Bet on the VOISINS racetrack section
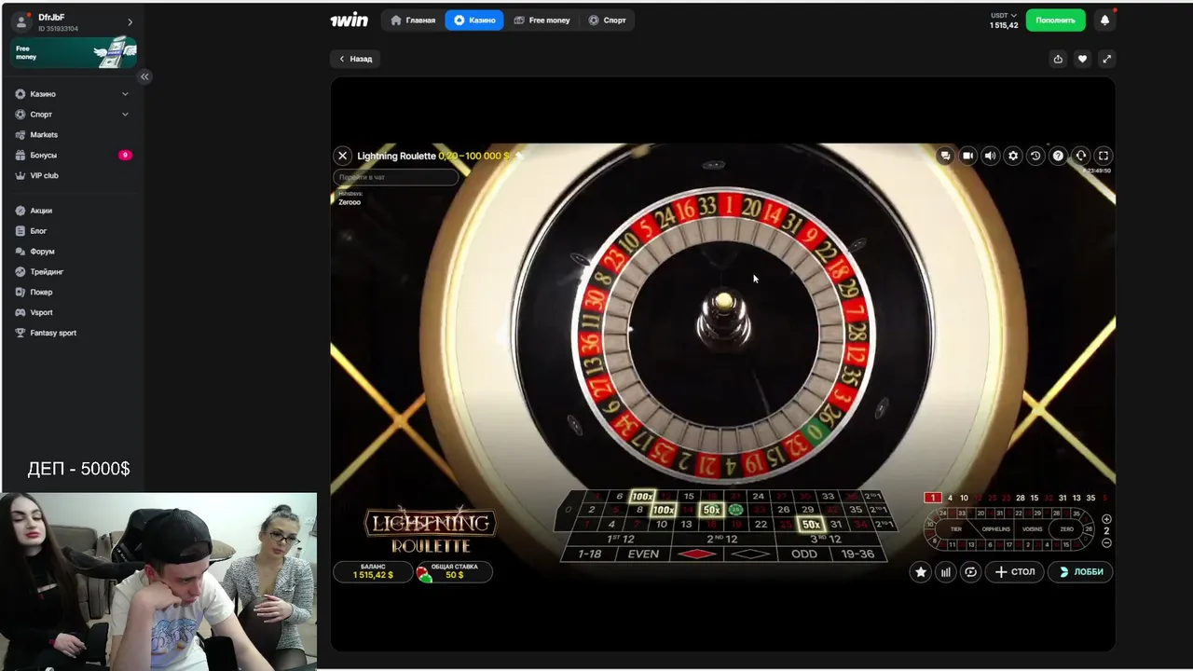This screenshot has height=671, width=1193. (1032, 529)
